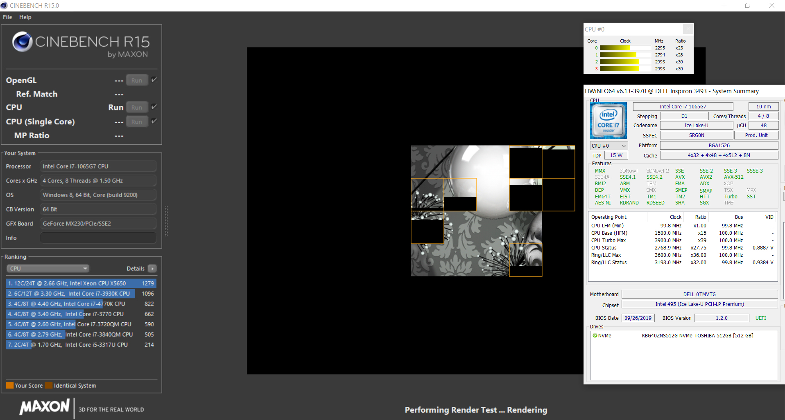Close the CPU #0 clock window
The image size is (785, 420).
pyautogui.click(x=688, y=29)
